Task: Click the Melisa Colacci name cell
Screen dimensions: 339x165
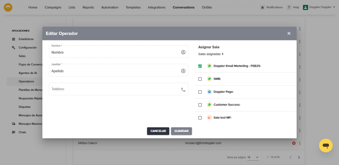Action: [87, 143]
